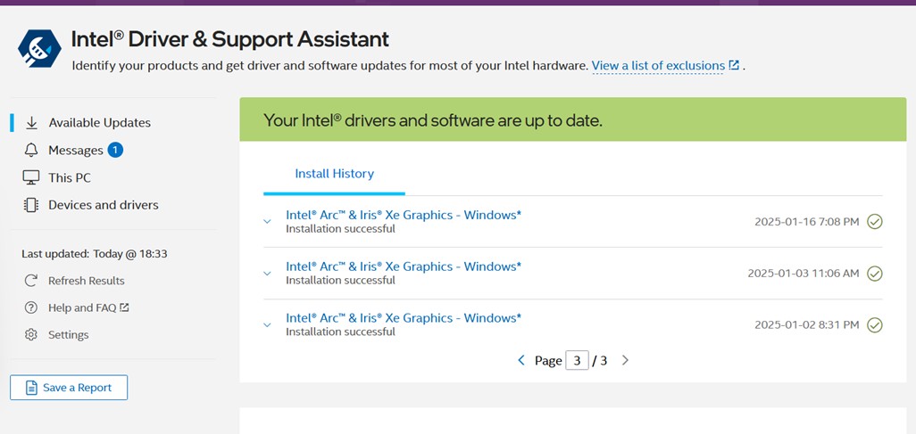Click the Intel Driver & Support Assistant logo
The height and width of the screenshot is (434, 916).
click(40, 48)
